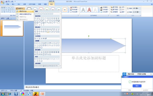The width and height of the screenshot is (153, 96).
Task: Choose the chevron arrow shape
Action: click(x=50, y=32)
